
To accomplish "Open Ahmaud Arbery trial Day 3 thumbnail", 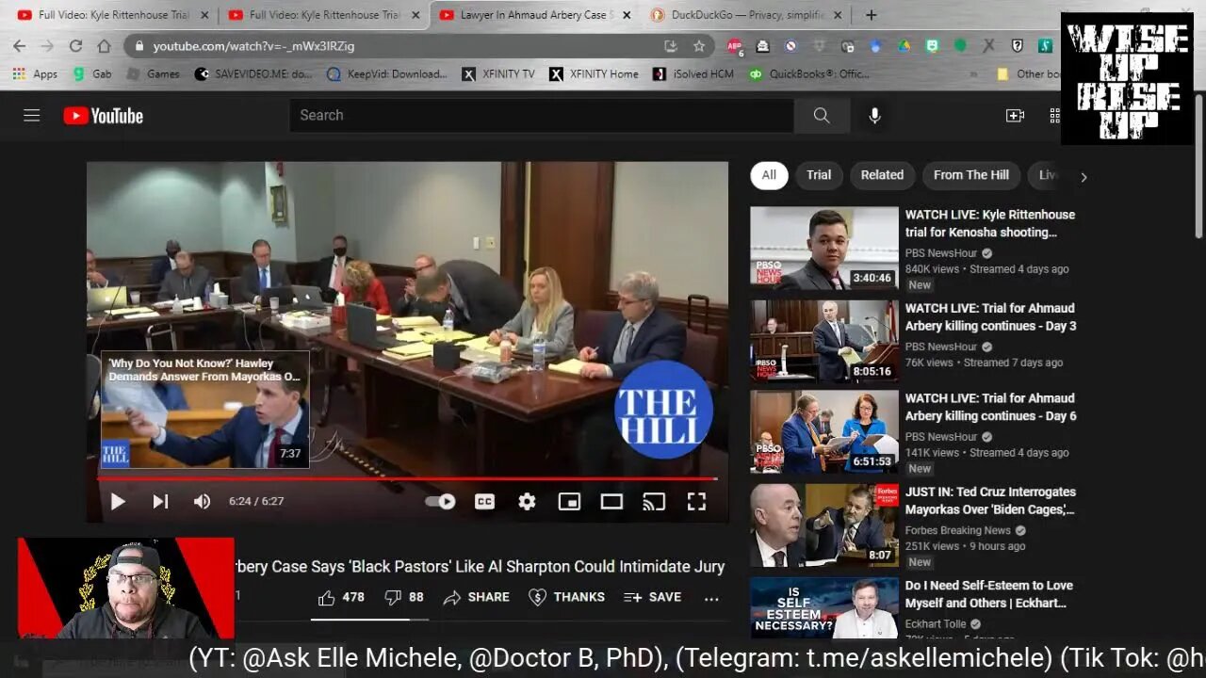I will coord(824,341).
